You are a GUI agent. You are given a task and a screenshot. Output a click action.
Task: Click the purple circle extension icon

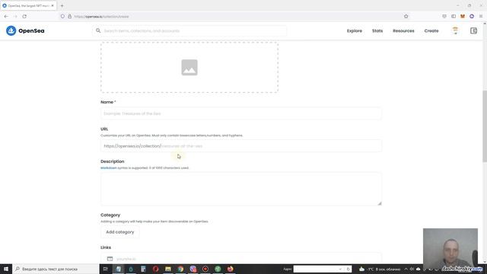(472, 17)
